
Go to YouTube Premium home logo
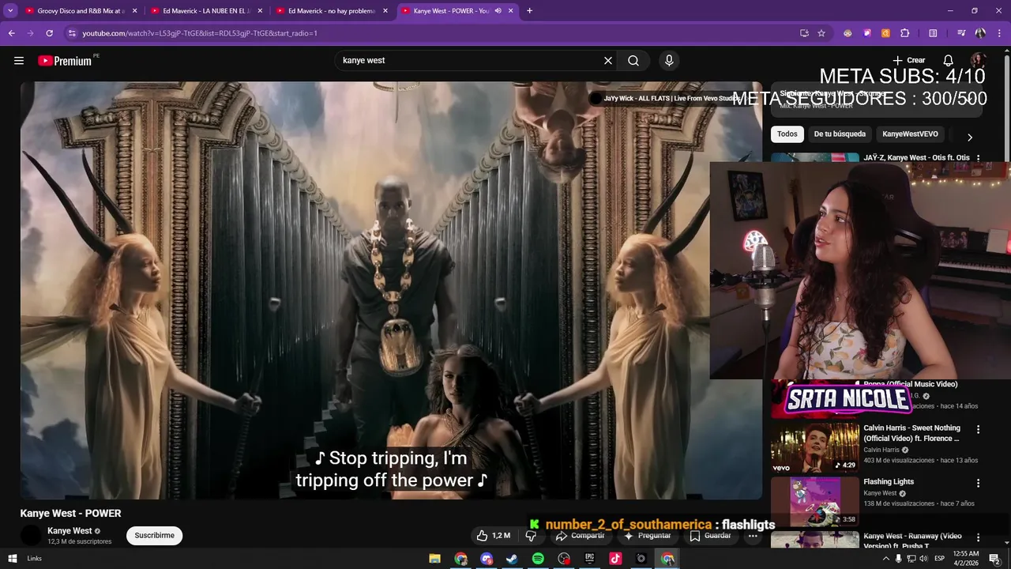pos(65,61)
